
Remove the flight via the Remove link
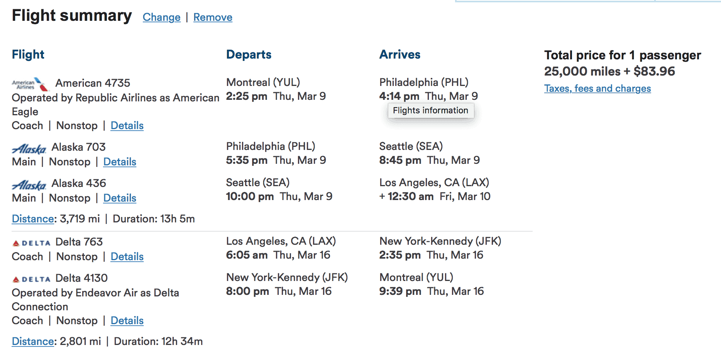tap(213, 17)
